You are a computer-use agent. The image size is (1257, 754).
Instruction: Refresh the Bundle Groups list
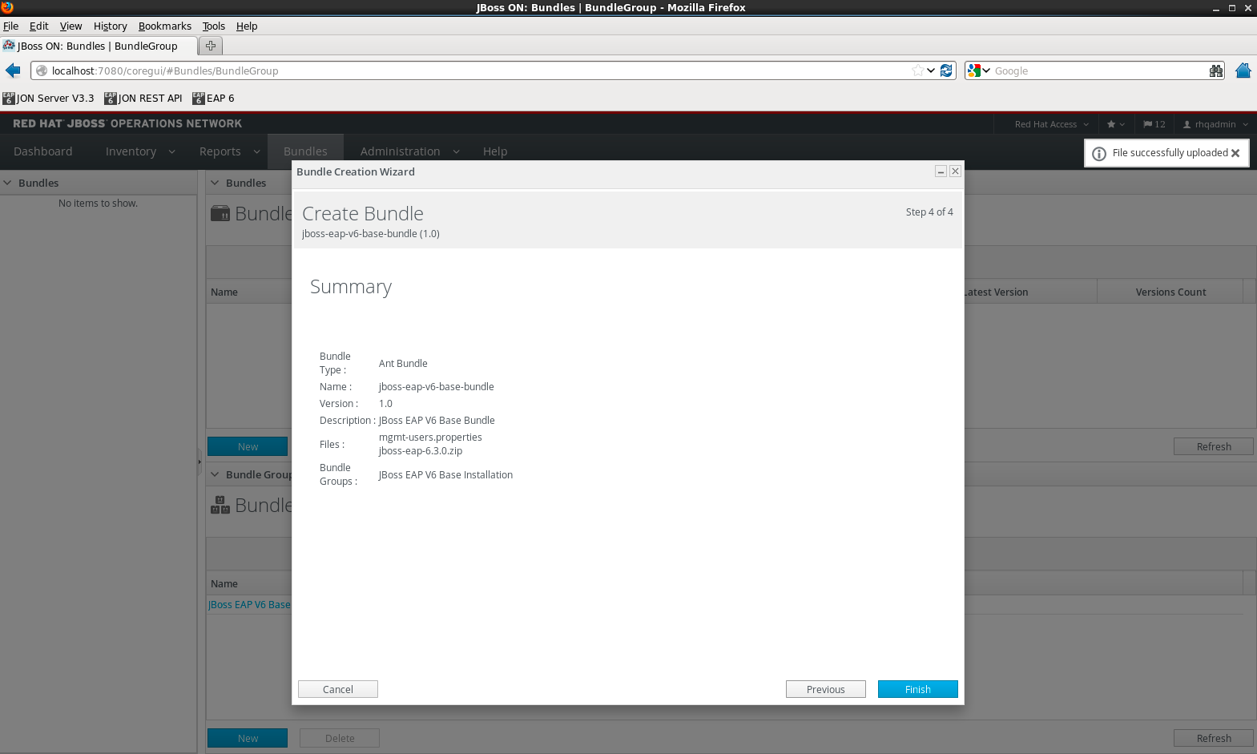tap(1214, 738)
